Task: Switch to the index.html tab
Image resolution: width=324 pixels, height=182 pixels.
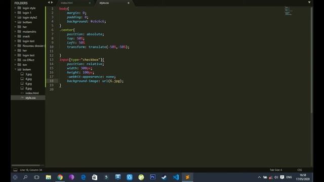Action: pos(67,3)
